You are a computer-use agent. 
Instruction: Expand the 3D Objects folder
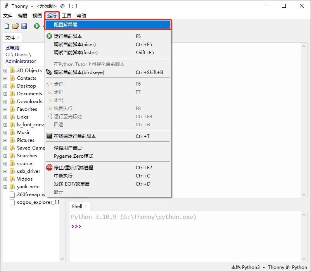coord(5,71)
